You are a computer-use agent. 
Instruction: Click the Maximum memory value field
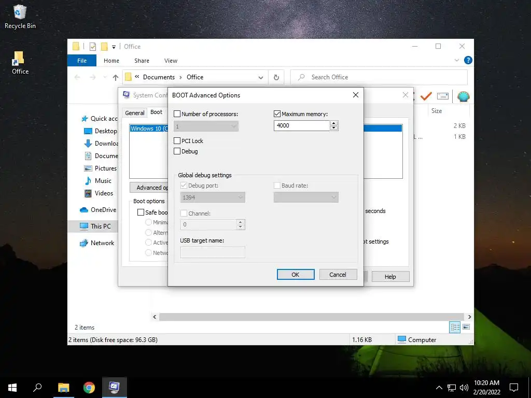coord(302,125)
